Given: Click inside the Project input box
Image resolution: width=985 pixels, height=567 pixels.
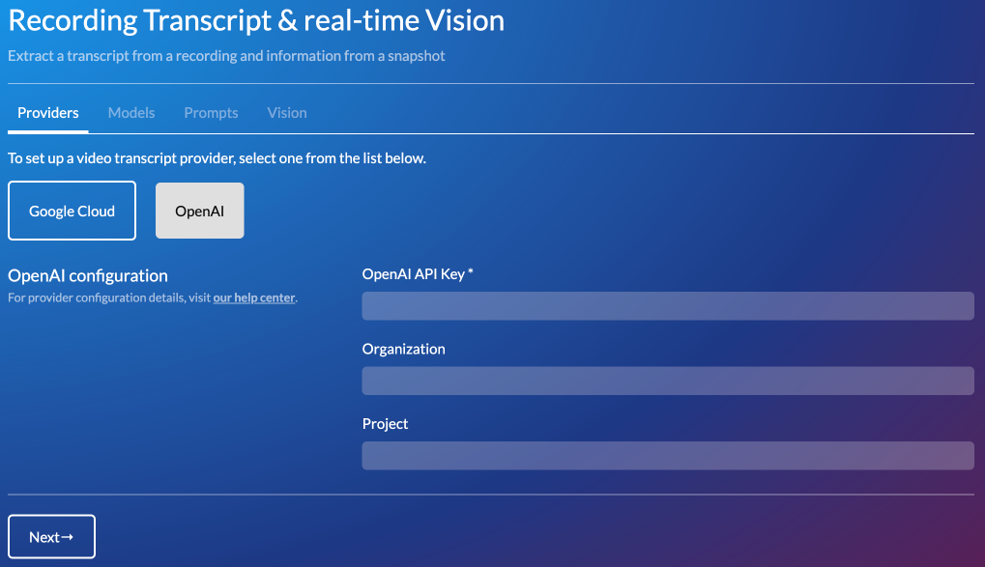Looking at the screenshot, I should pyautogui.click(x=668, y=456).
